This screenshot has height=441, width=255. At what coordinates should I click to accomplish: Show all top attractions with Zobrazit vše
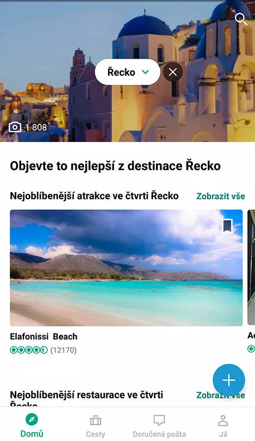pyautogui.click(x=220, y=196)
